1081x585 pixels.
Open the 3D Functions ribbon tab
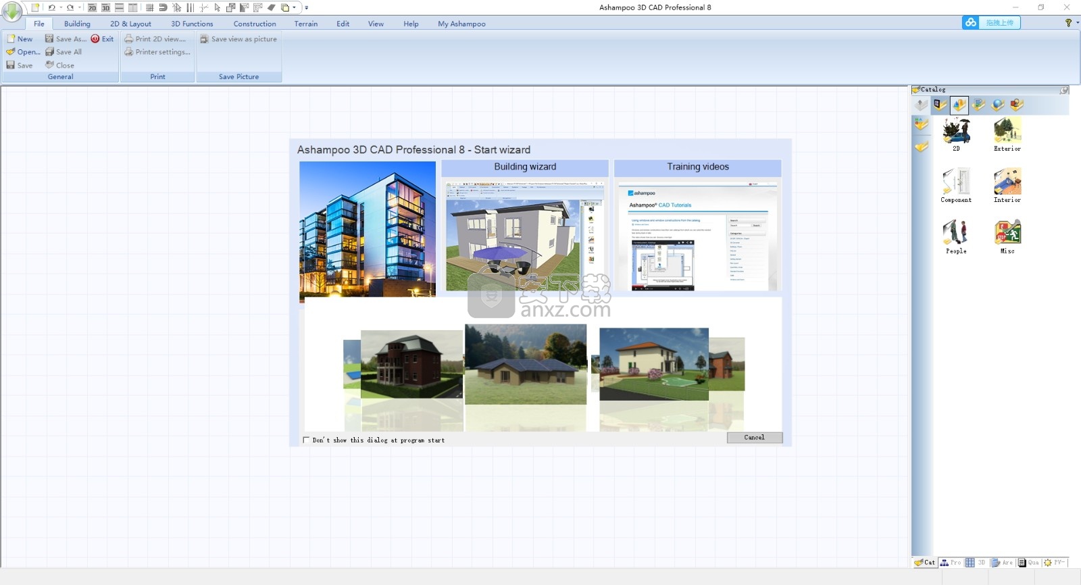(192, 24)
